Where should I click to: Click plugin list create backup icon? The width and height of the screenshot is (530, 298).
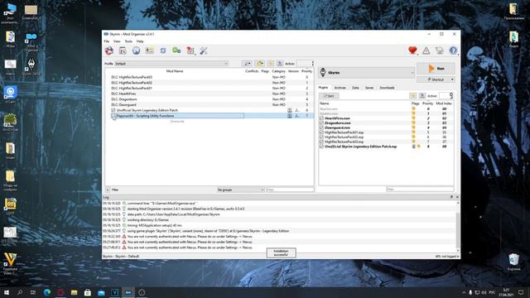point(422,96)
